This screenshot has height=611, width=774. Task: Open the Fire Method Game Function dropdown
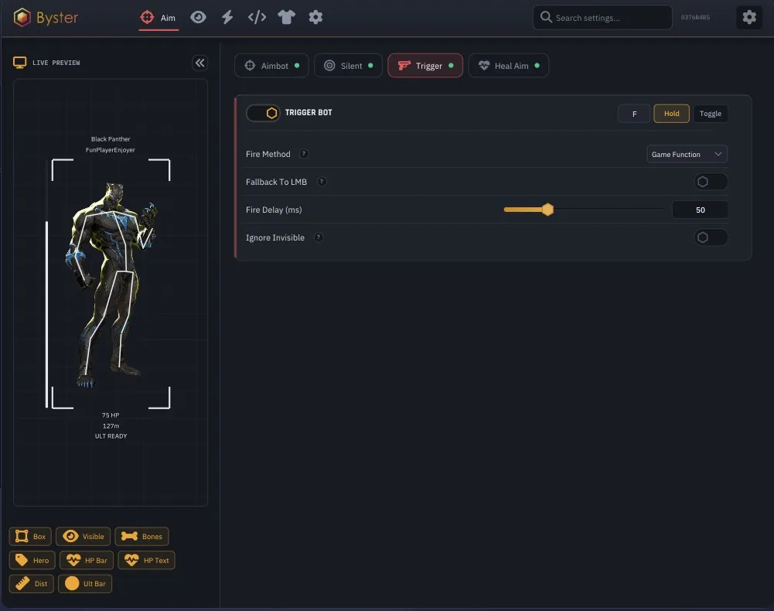tap(687, 154)
